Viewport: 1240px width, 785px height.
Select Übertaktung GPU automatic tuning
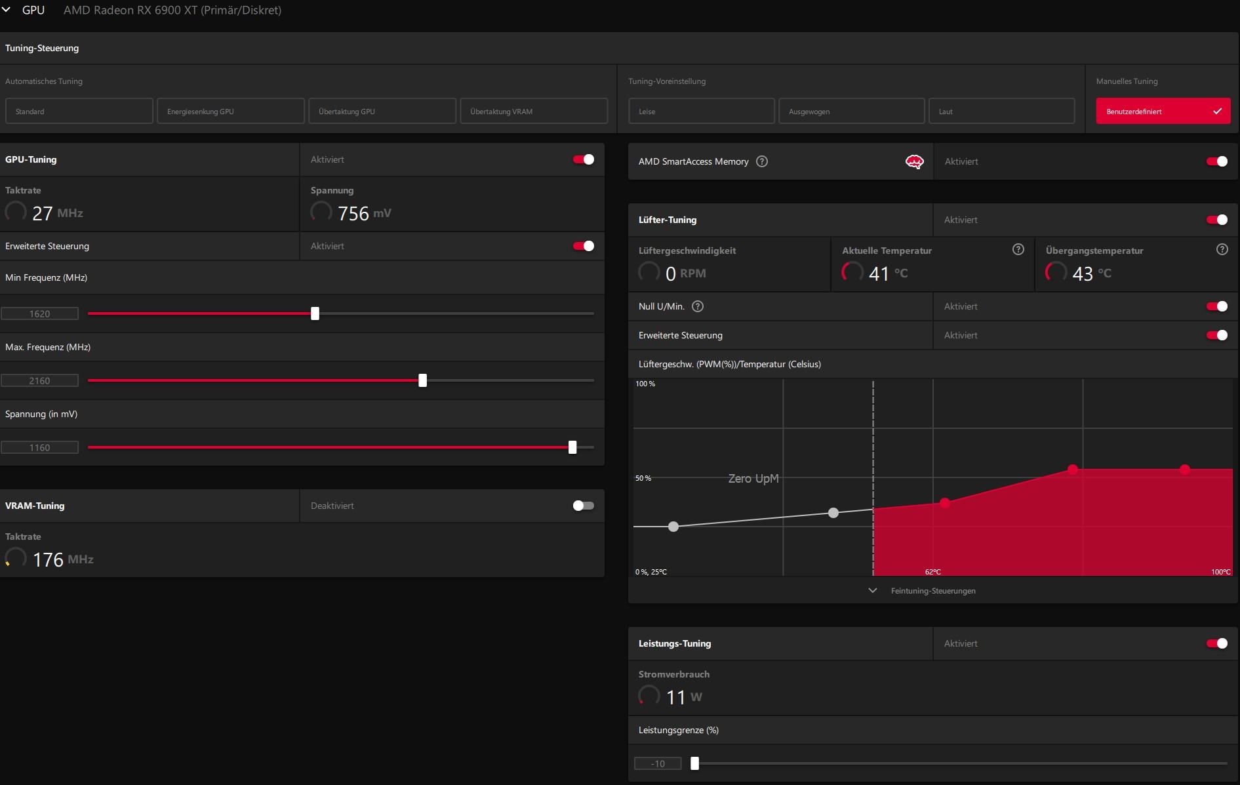point(382,111)
